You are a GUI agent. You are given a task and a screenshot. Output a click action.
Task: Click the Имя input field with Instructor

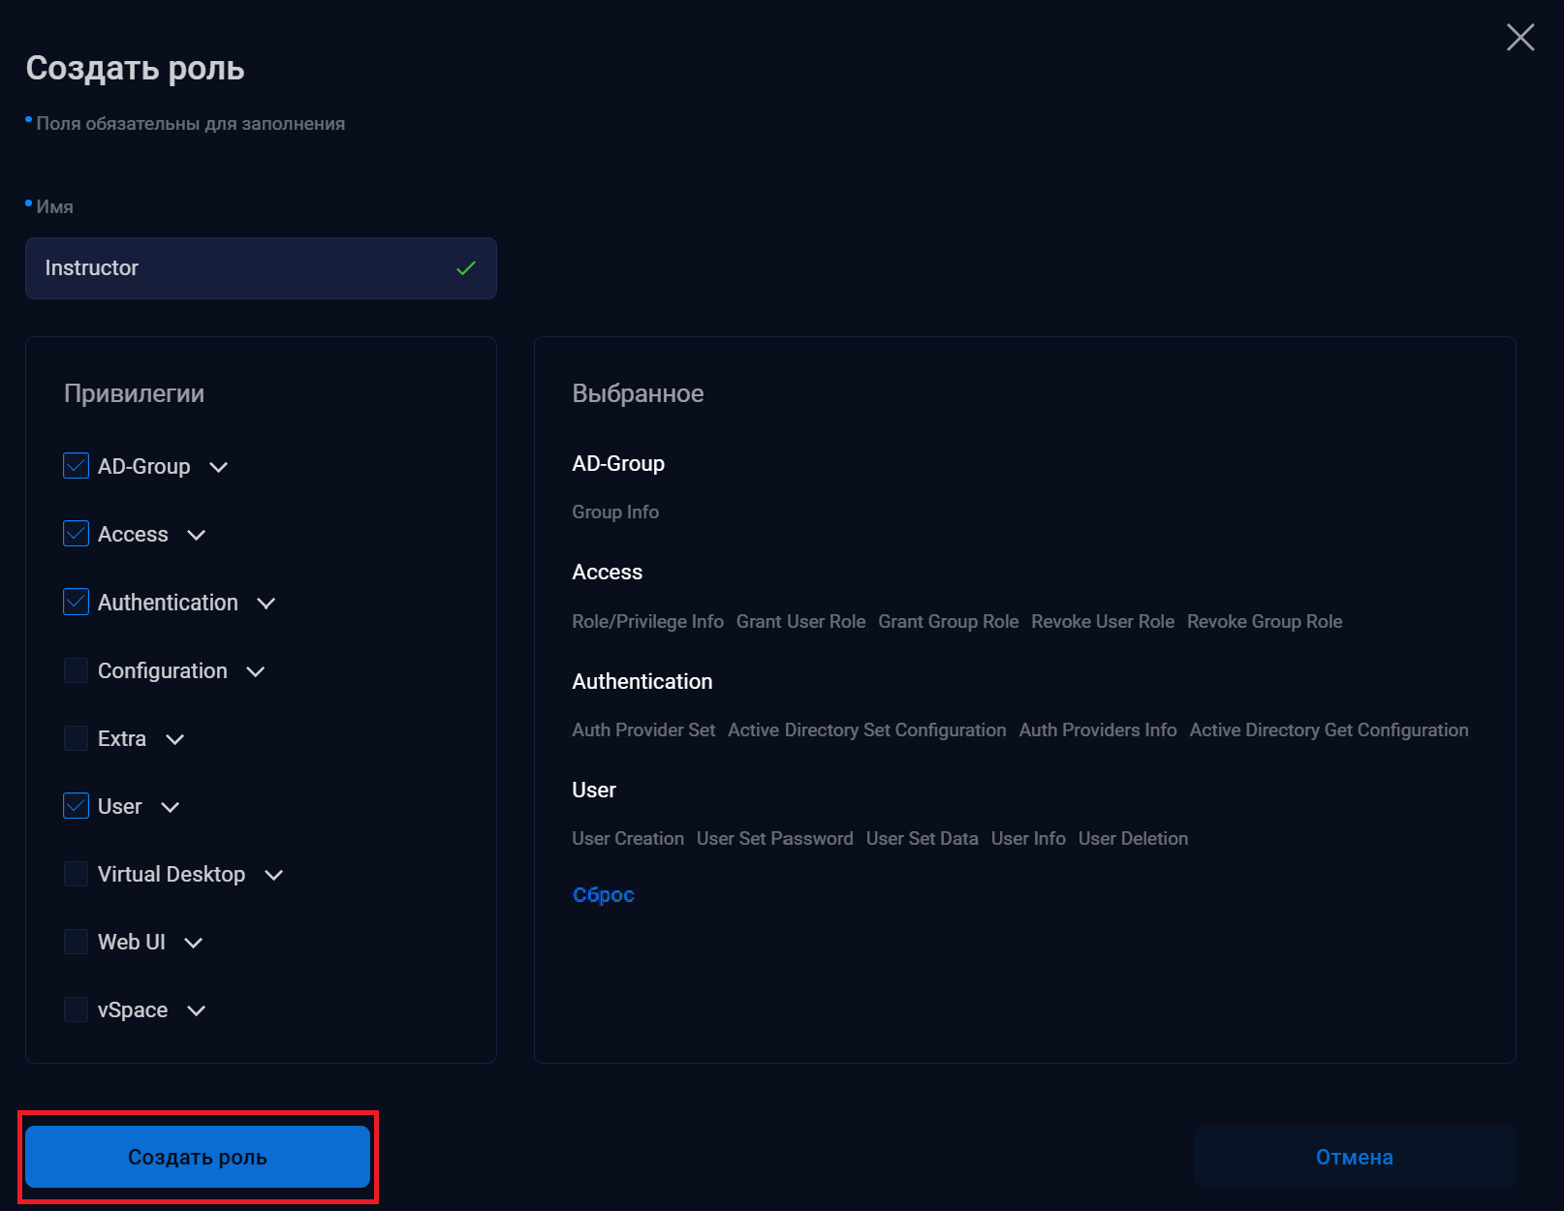pyautogui.click(x=242, y=268)
